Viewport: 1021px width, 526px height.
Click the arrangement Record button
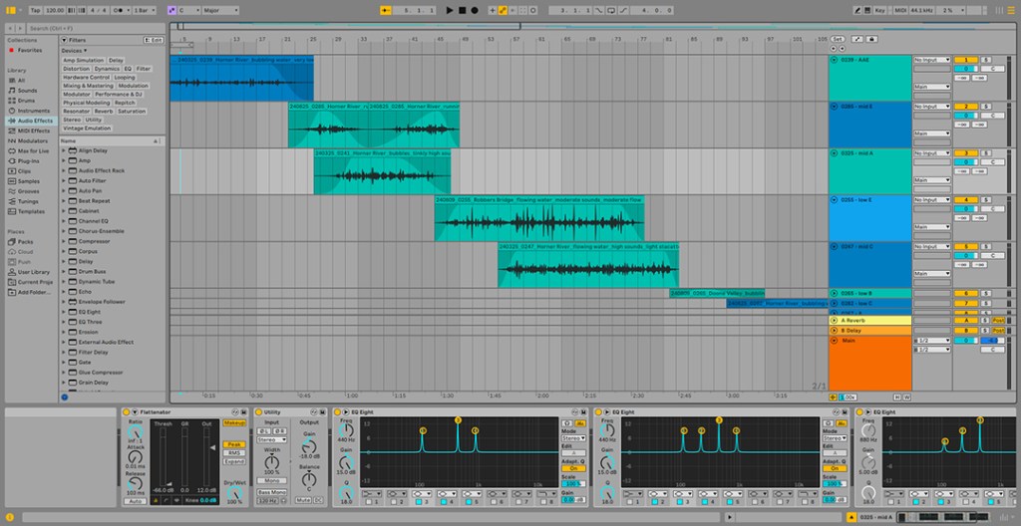474,10
